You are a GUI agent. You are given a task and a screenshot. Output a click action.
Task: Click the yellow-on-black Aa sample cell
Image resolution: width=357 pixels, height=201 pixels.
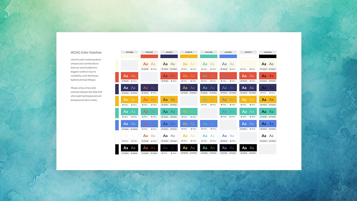coord(189,148)
